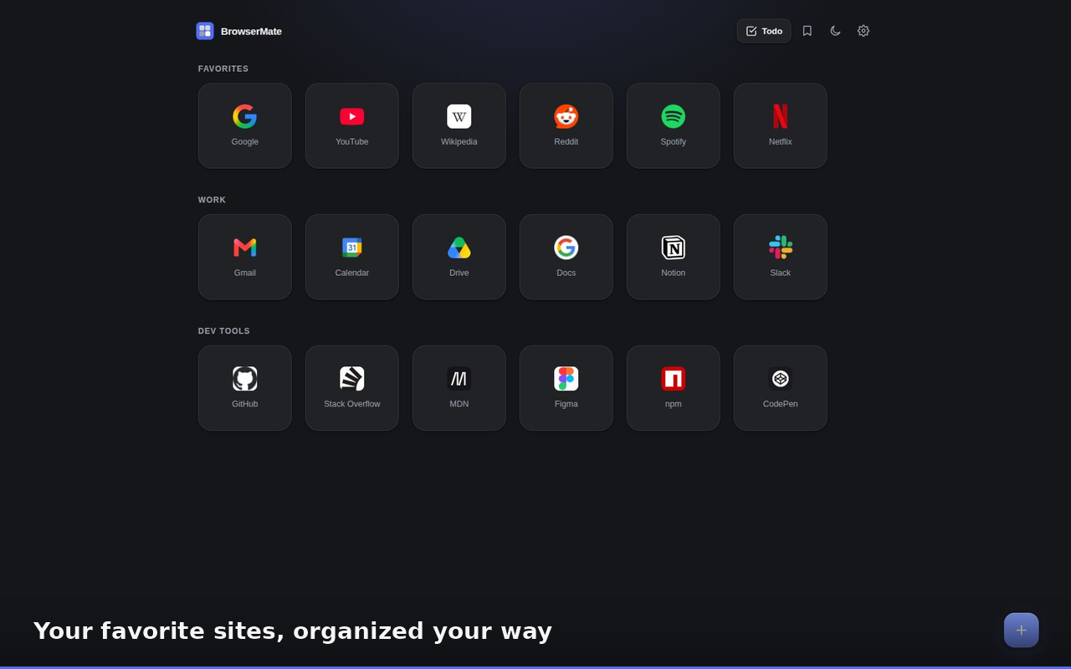Launch the Wikipedia tile
The image size is (1071, 669).
click(459, 125)
